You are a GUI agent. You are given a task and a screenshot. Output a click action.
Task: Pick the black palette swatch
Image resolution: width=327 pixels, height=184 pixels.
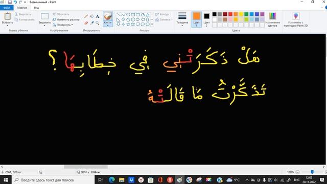[x=215, y=14]
